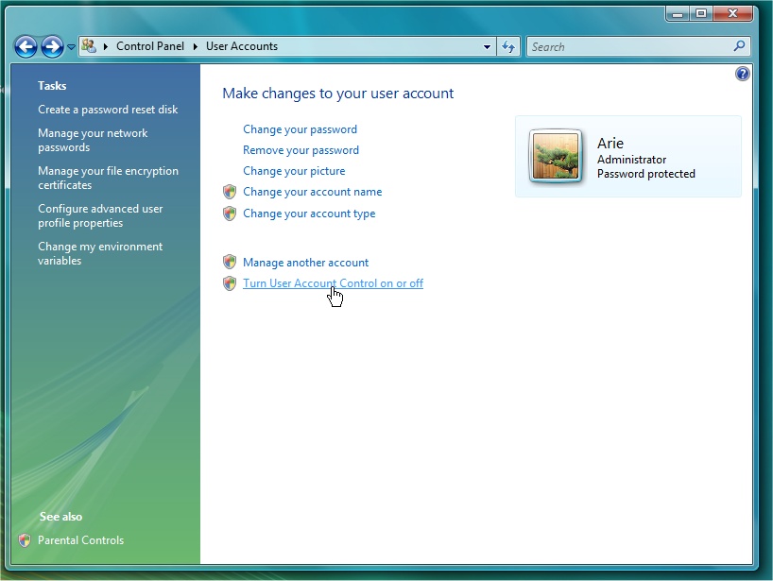Click Turn User Account Control on or off
773x581 pixels.
pyautogui.click(x=333, y=283)
